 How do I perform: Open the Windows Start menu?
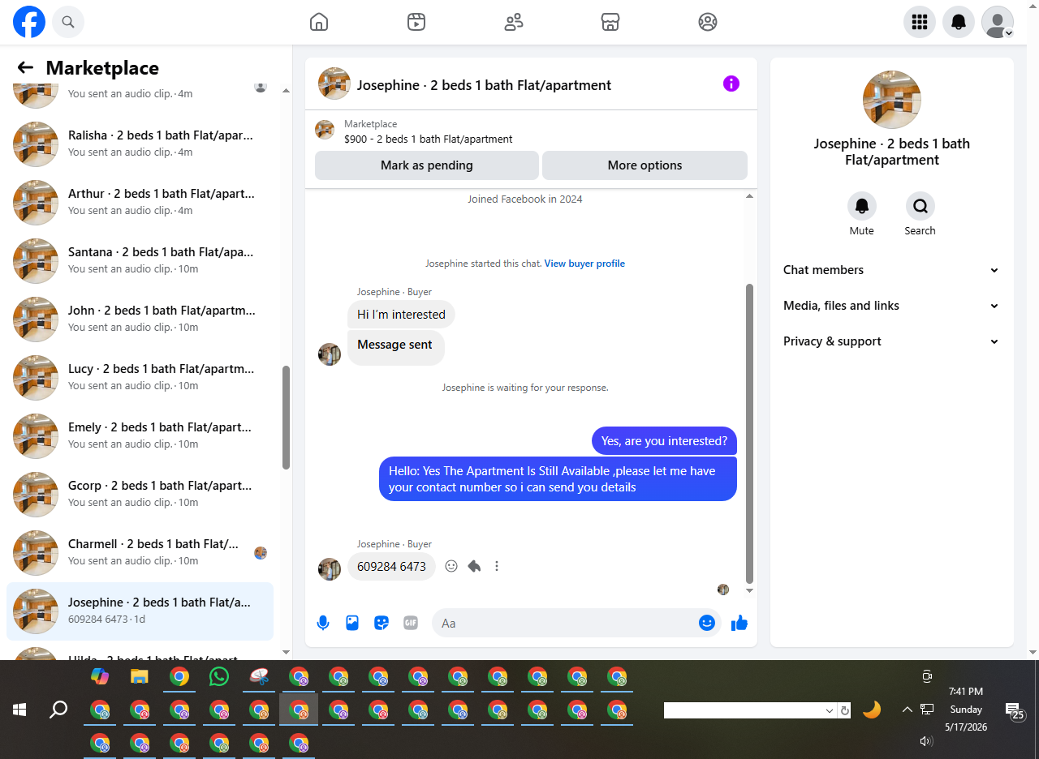pos(19,710)
